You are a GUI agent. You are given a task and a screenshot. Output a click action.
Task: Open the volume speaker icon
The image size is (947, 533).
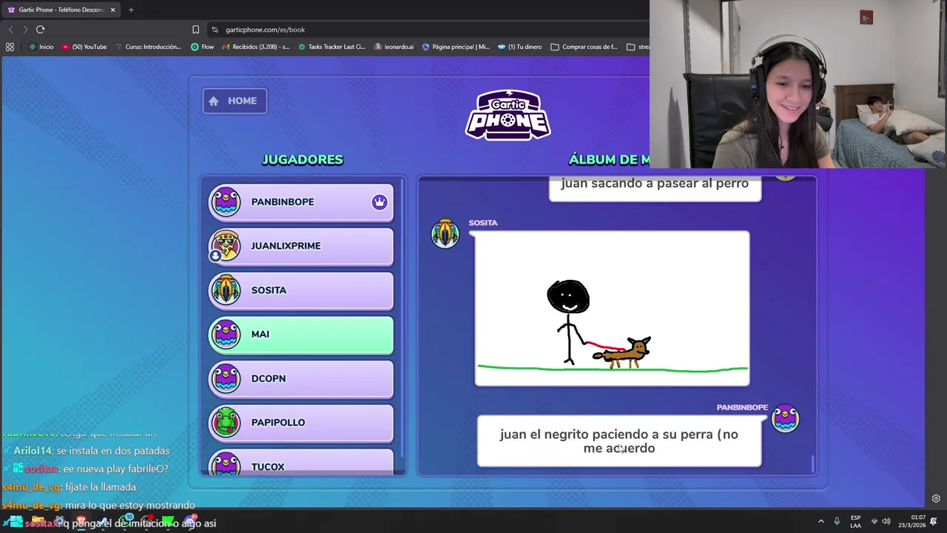pos(886,522)
